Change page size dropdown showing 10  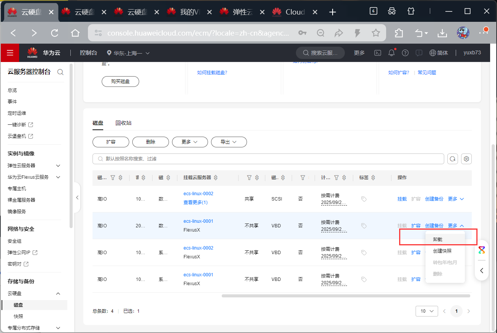click(427, 311)
